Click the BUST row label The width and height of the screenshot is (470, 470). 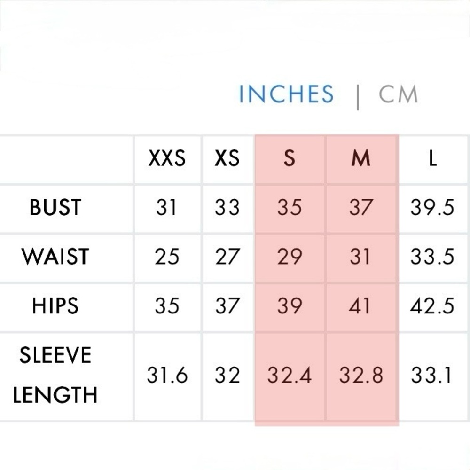tap(55, 207)
